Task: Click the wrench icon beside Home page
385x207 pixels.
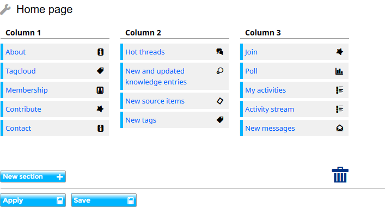Action: point(5,10)
